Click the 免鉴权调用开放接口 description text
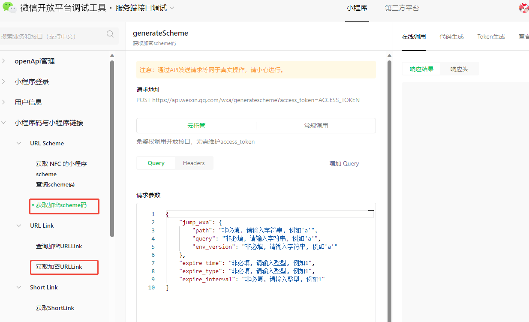The image size is (529, 322). 195,141
